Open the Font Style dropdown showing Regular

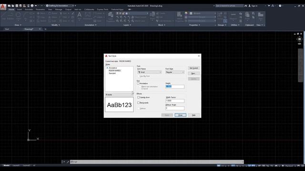coord(175,72)
